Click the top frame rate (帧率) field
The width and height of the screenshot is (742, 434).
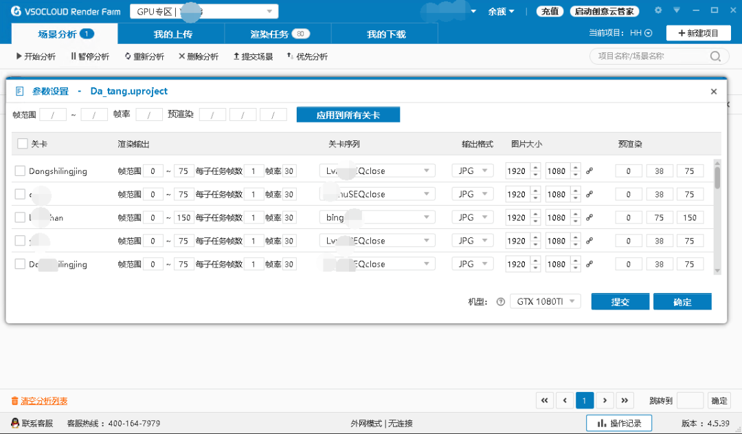[x=149, y=115]
